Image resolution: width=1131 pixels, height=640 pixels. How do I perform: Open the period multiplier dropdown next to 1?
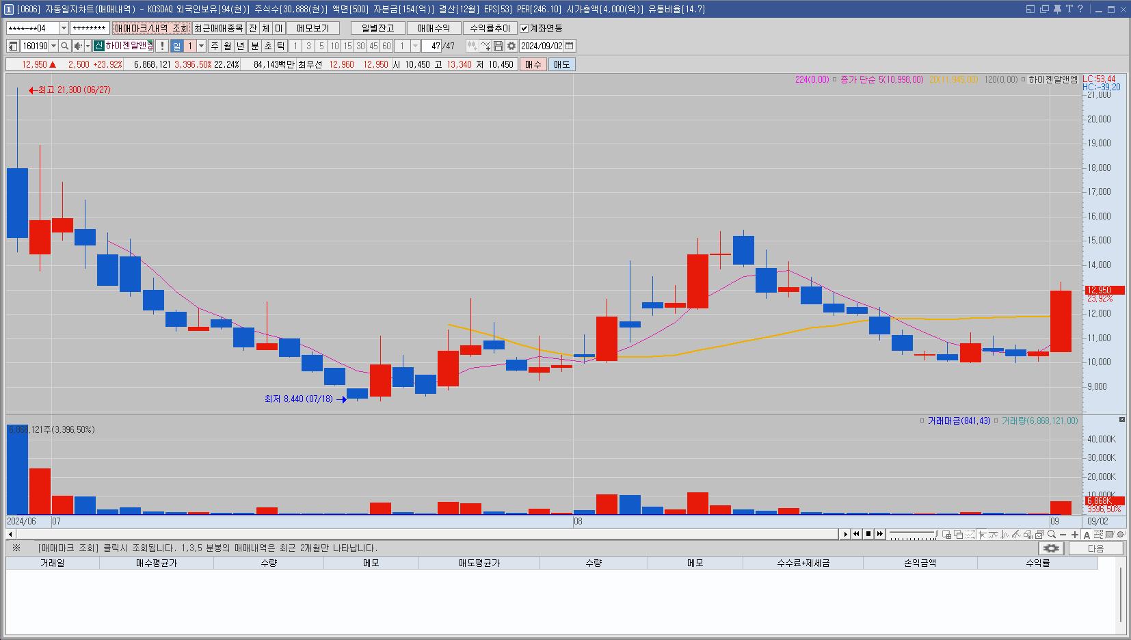pos(201,46)
